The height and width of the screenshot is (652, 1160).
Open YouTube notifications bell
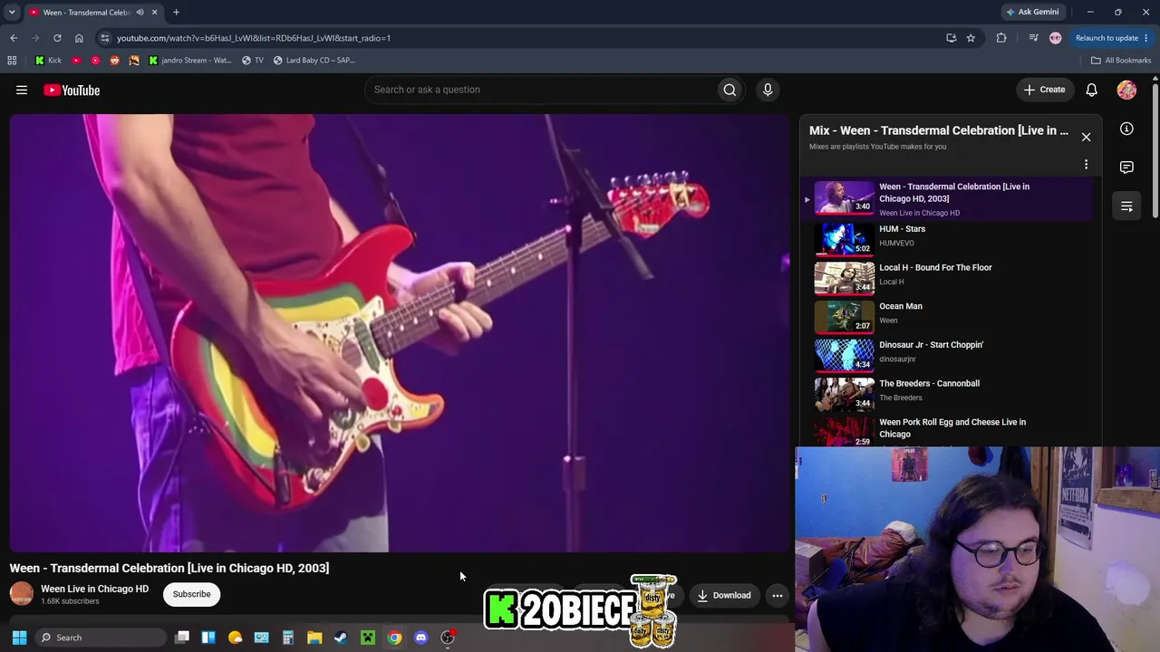point(1092,90)
